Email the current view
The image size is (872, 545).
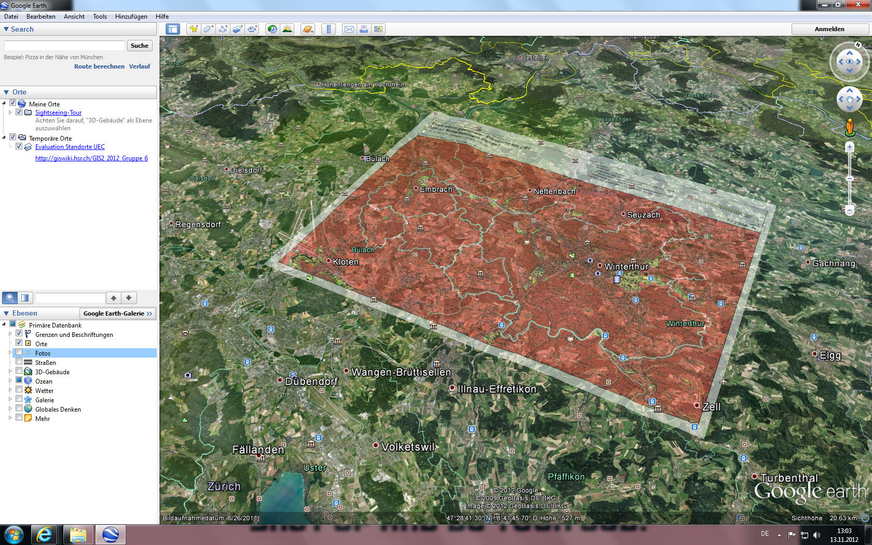pyautogui.click(x=349, y=30)
